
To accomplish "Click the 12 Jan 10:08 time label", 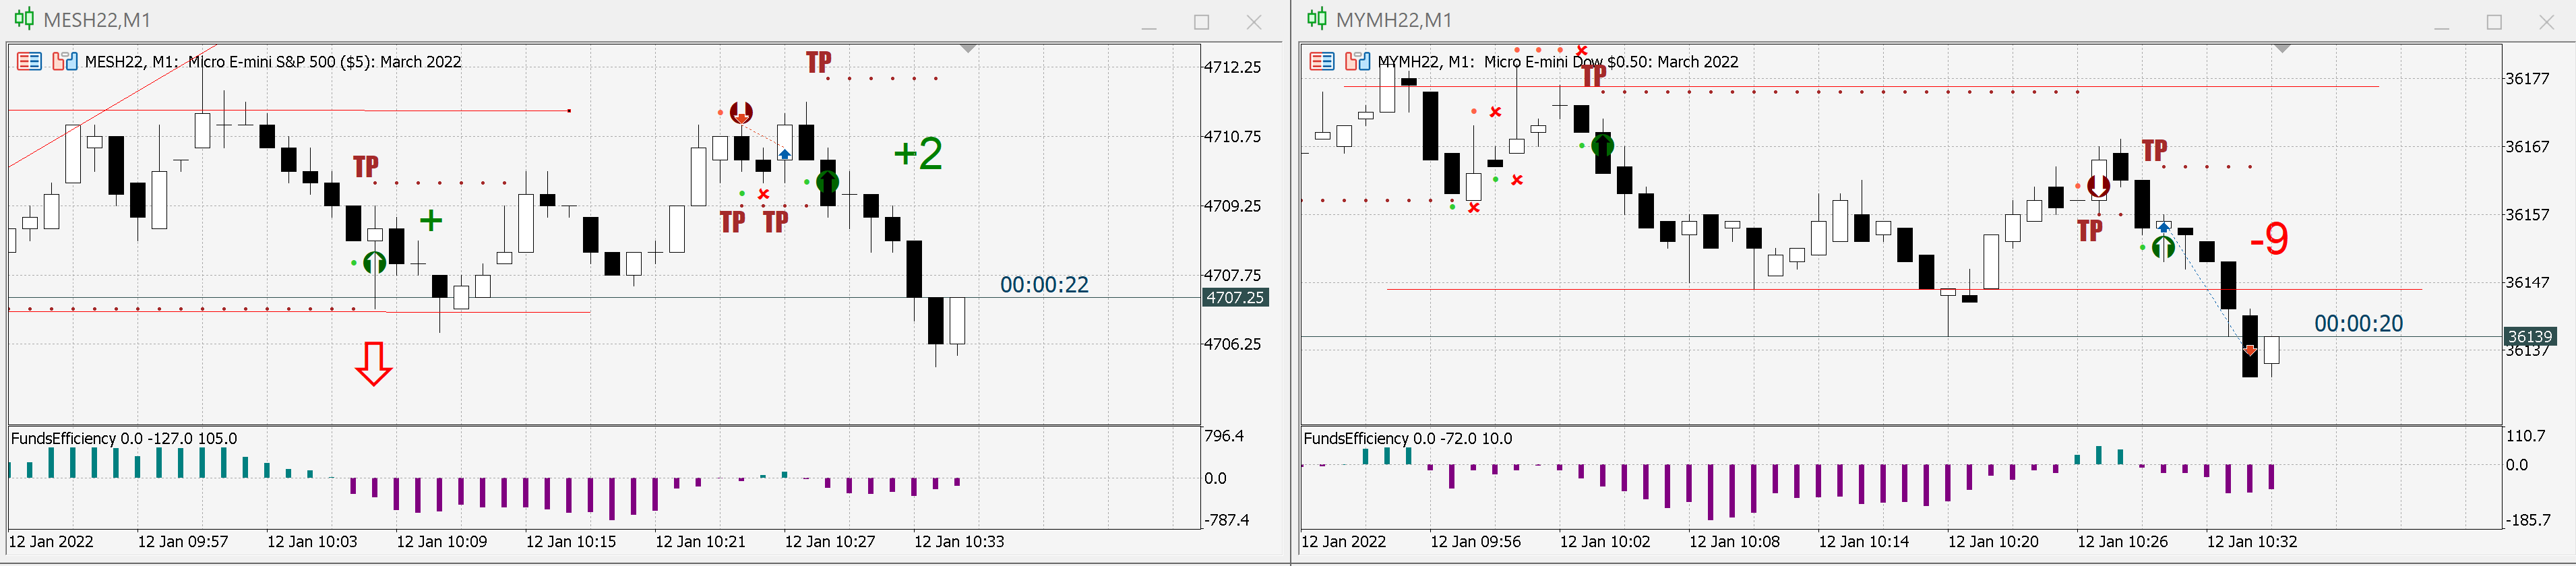I will (x=1735, y=542).
